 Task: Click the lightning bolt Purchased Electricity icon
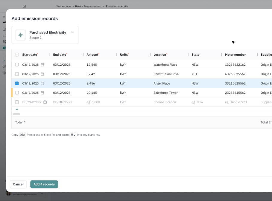coord(20,35)
